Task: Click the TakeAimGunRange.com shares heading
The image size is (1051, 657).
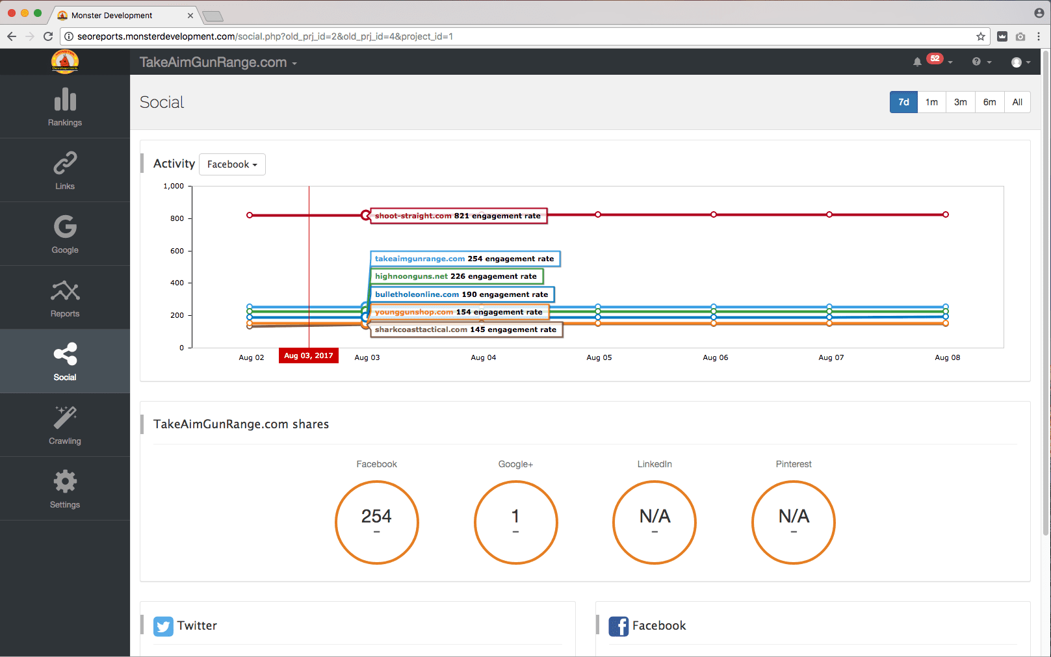Action: [241, 424]
